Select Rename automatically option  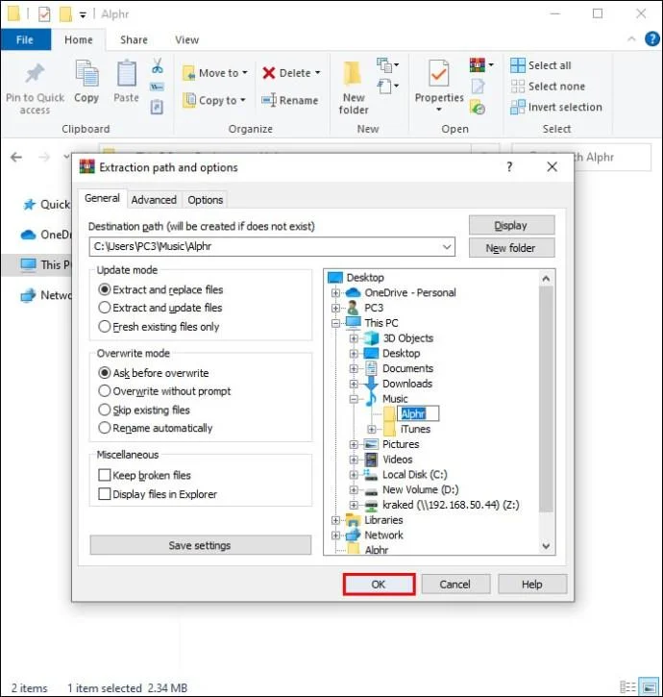[104, 428]
